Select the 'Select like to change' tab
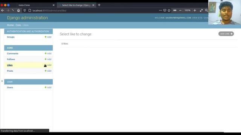Screen dimensions: 241x135 pyautogui.click(x=76, y=5)
